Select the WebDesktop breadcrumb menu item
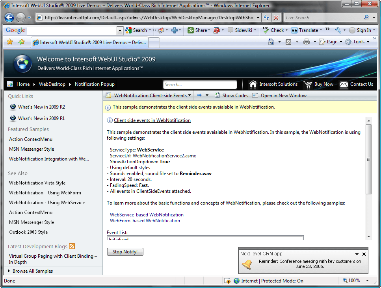This screenshot has height=288, width=381. 52,84
